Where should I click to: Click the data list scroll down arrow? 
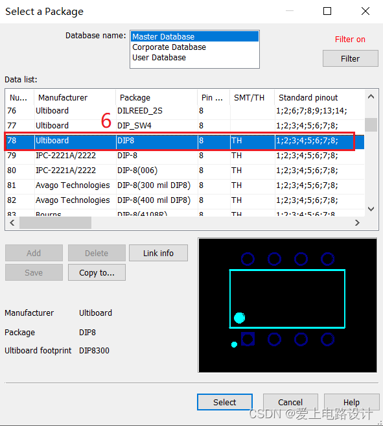[371, 209]
